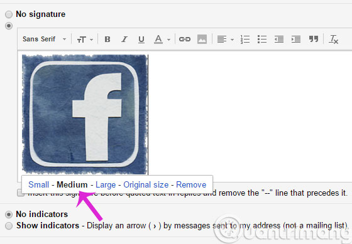The height and width of the screenshot is (244, 352).
Task: Open the text size menu
Action: click(81, 40)
